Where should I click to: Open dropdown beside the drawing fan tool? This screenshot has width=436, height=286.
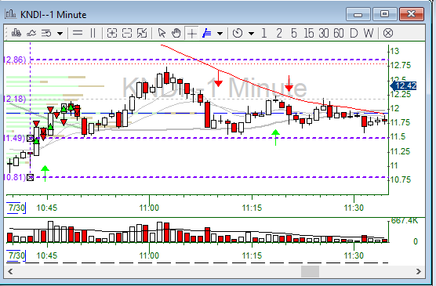click(220, 34)
